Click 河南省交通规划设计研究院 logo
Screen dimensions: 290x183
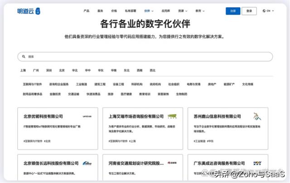172,163
